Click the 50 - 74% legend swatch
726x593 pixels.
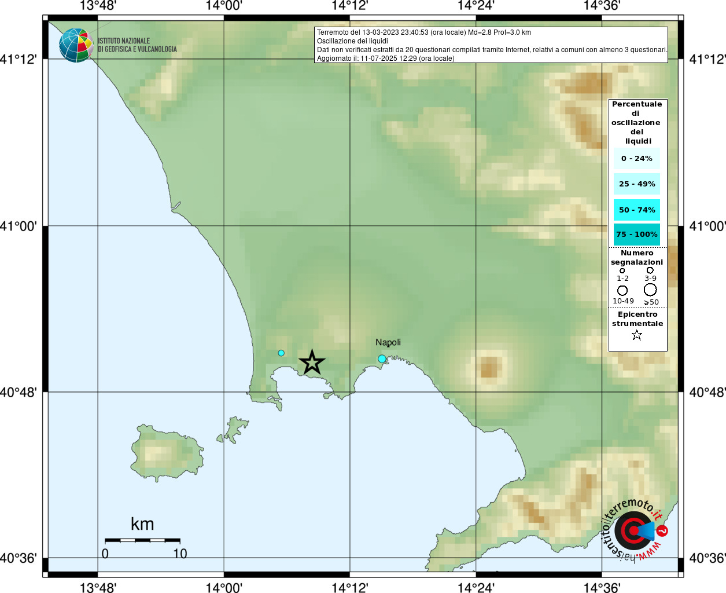click(x=637, y=210)
